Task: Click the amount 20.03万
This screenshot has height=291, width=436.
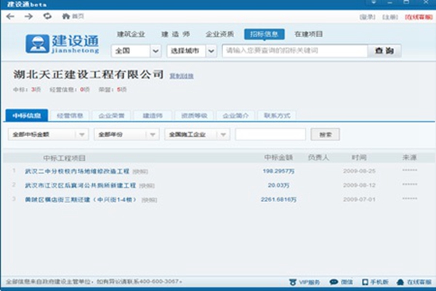Action: tap(278, 186)
